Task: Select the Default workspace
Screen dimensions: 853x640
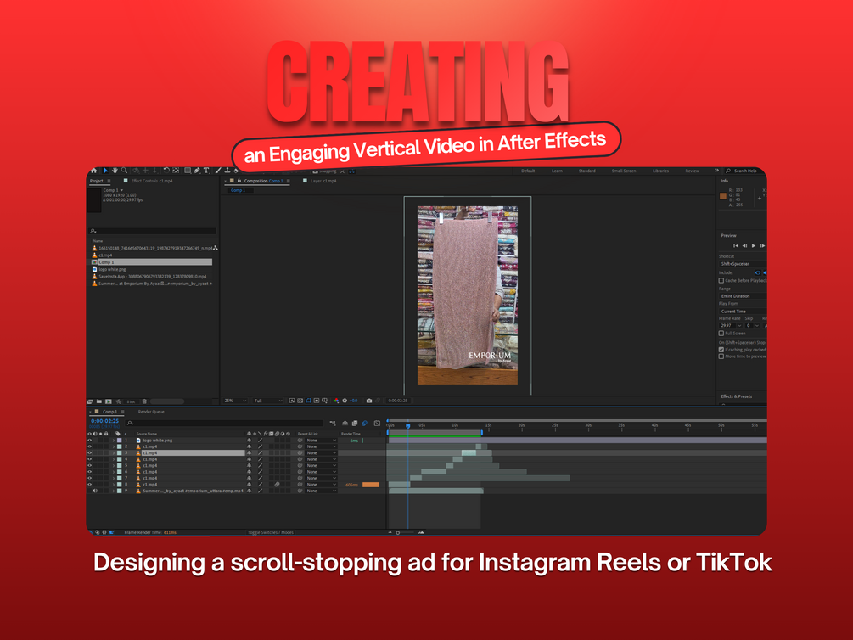Action: point(528,171)
